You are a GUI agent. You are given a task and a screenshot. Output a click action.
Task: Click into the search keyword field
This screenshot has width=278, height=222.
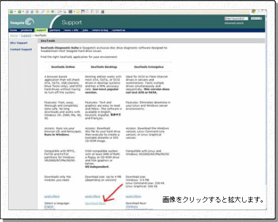pyautogui.click(x=236, y=18)
